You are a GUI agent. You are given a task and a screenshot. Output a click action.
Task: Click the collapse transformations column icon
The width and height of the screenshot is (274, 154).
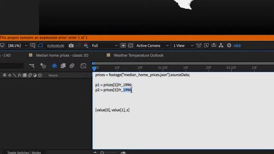pos(10,75)
